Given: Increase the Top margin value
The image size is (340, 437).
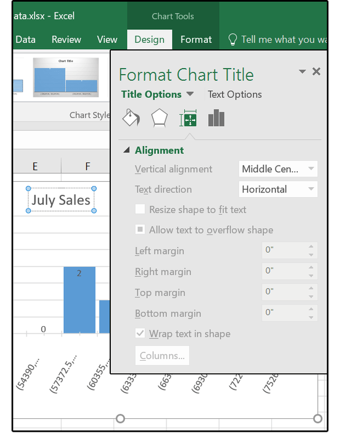Looking at the screenshot, I should tap(311, 288).
